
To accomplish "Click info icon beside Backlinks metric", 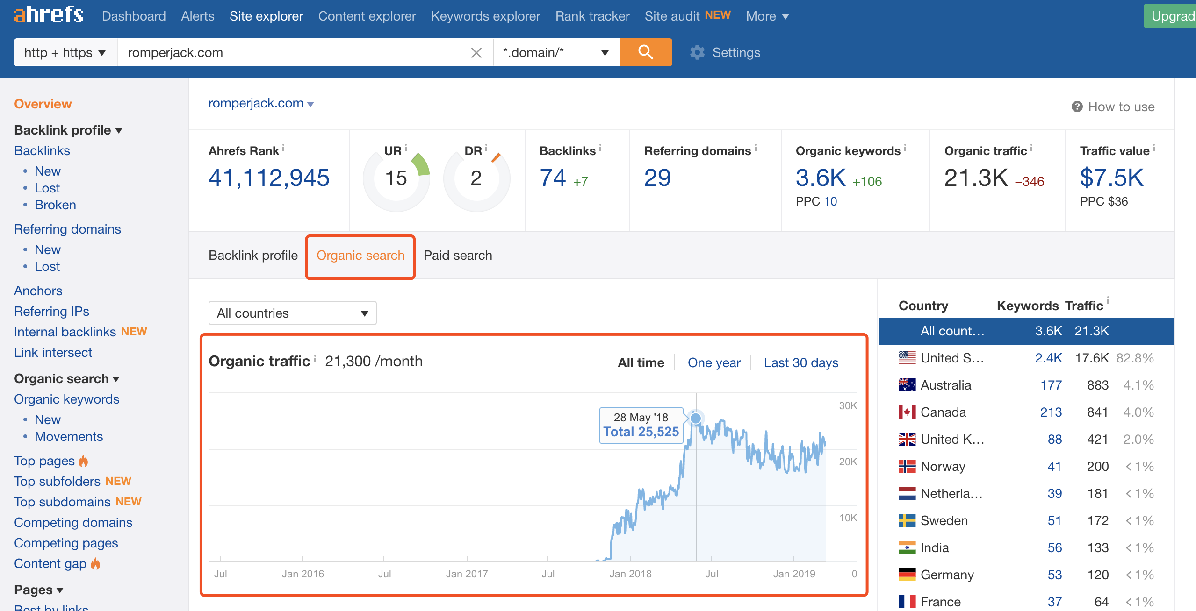I will point(600,148).
